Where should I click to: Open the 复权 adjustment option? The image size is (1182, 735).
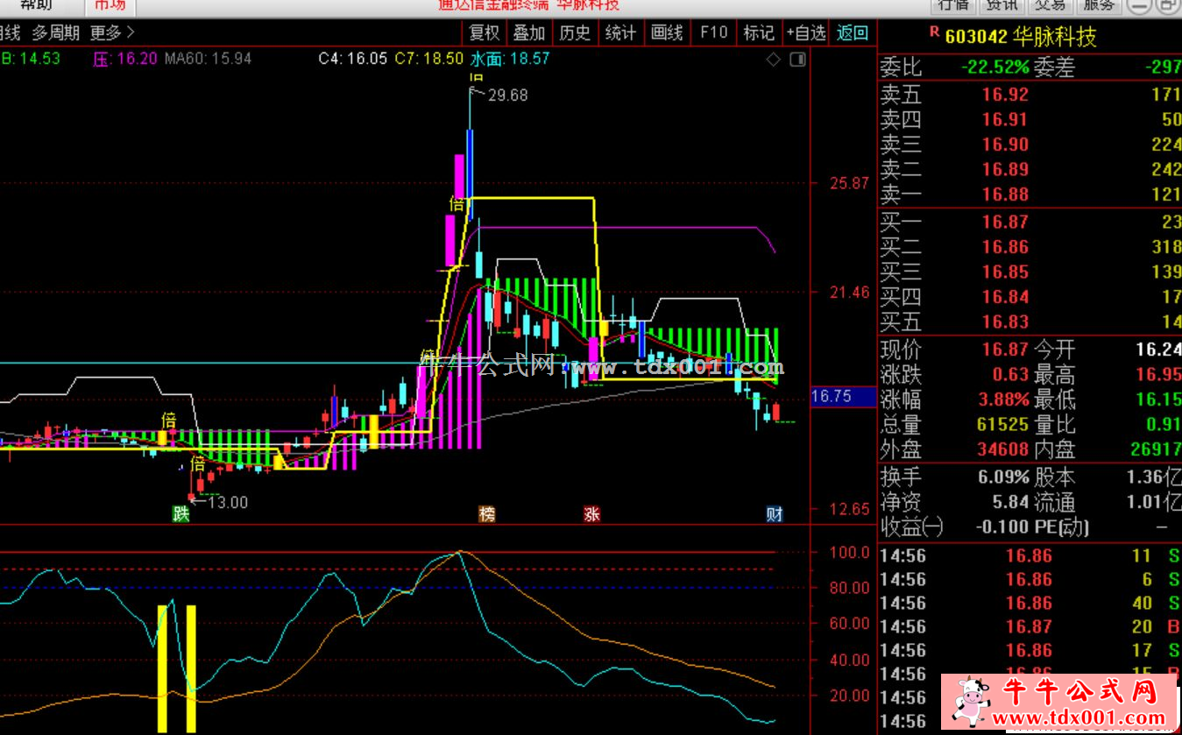pos(485,33)
